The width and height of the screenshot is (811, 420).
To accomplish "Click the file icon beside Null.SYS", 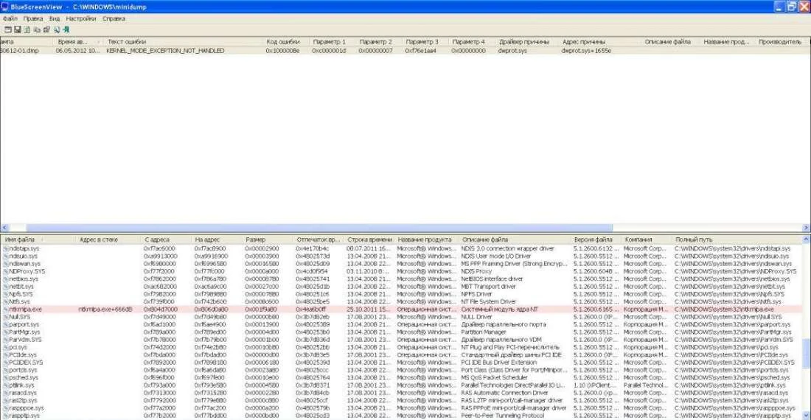I will click(6, 317).
